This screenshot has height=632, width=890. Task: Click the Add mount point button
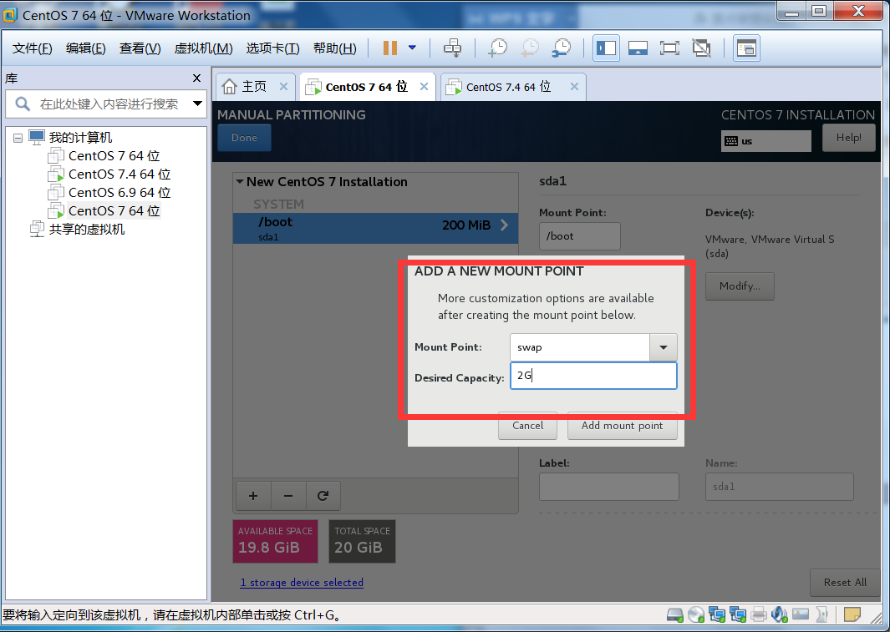[622, 426]
